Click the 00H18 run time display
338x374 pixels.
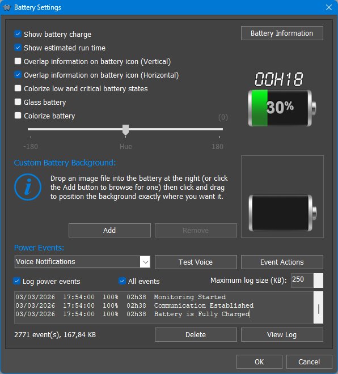point(279,79)
